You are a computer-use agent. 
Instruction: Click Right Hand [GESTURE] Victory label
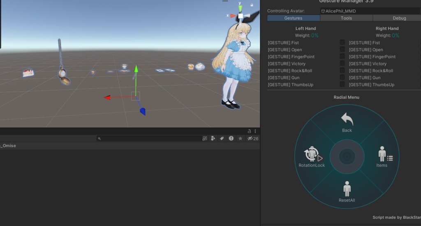(368, 64)
